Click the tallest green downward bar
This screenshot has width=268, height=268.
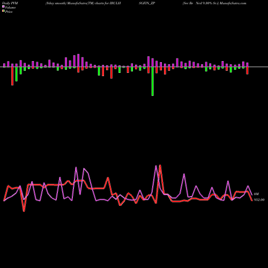(153, 81)
